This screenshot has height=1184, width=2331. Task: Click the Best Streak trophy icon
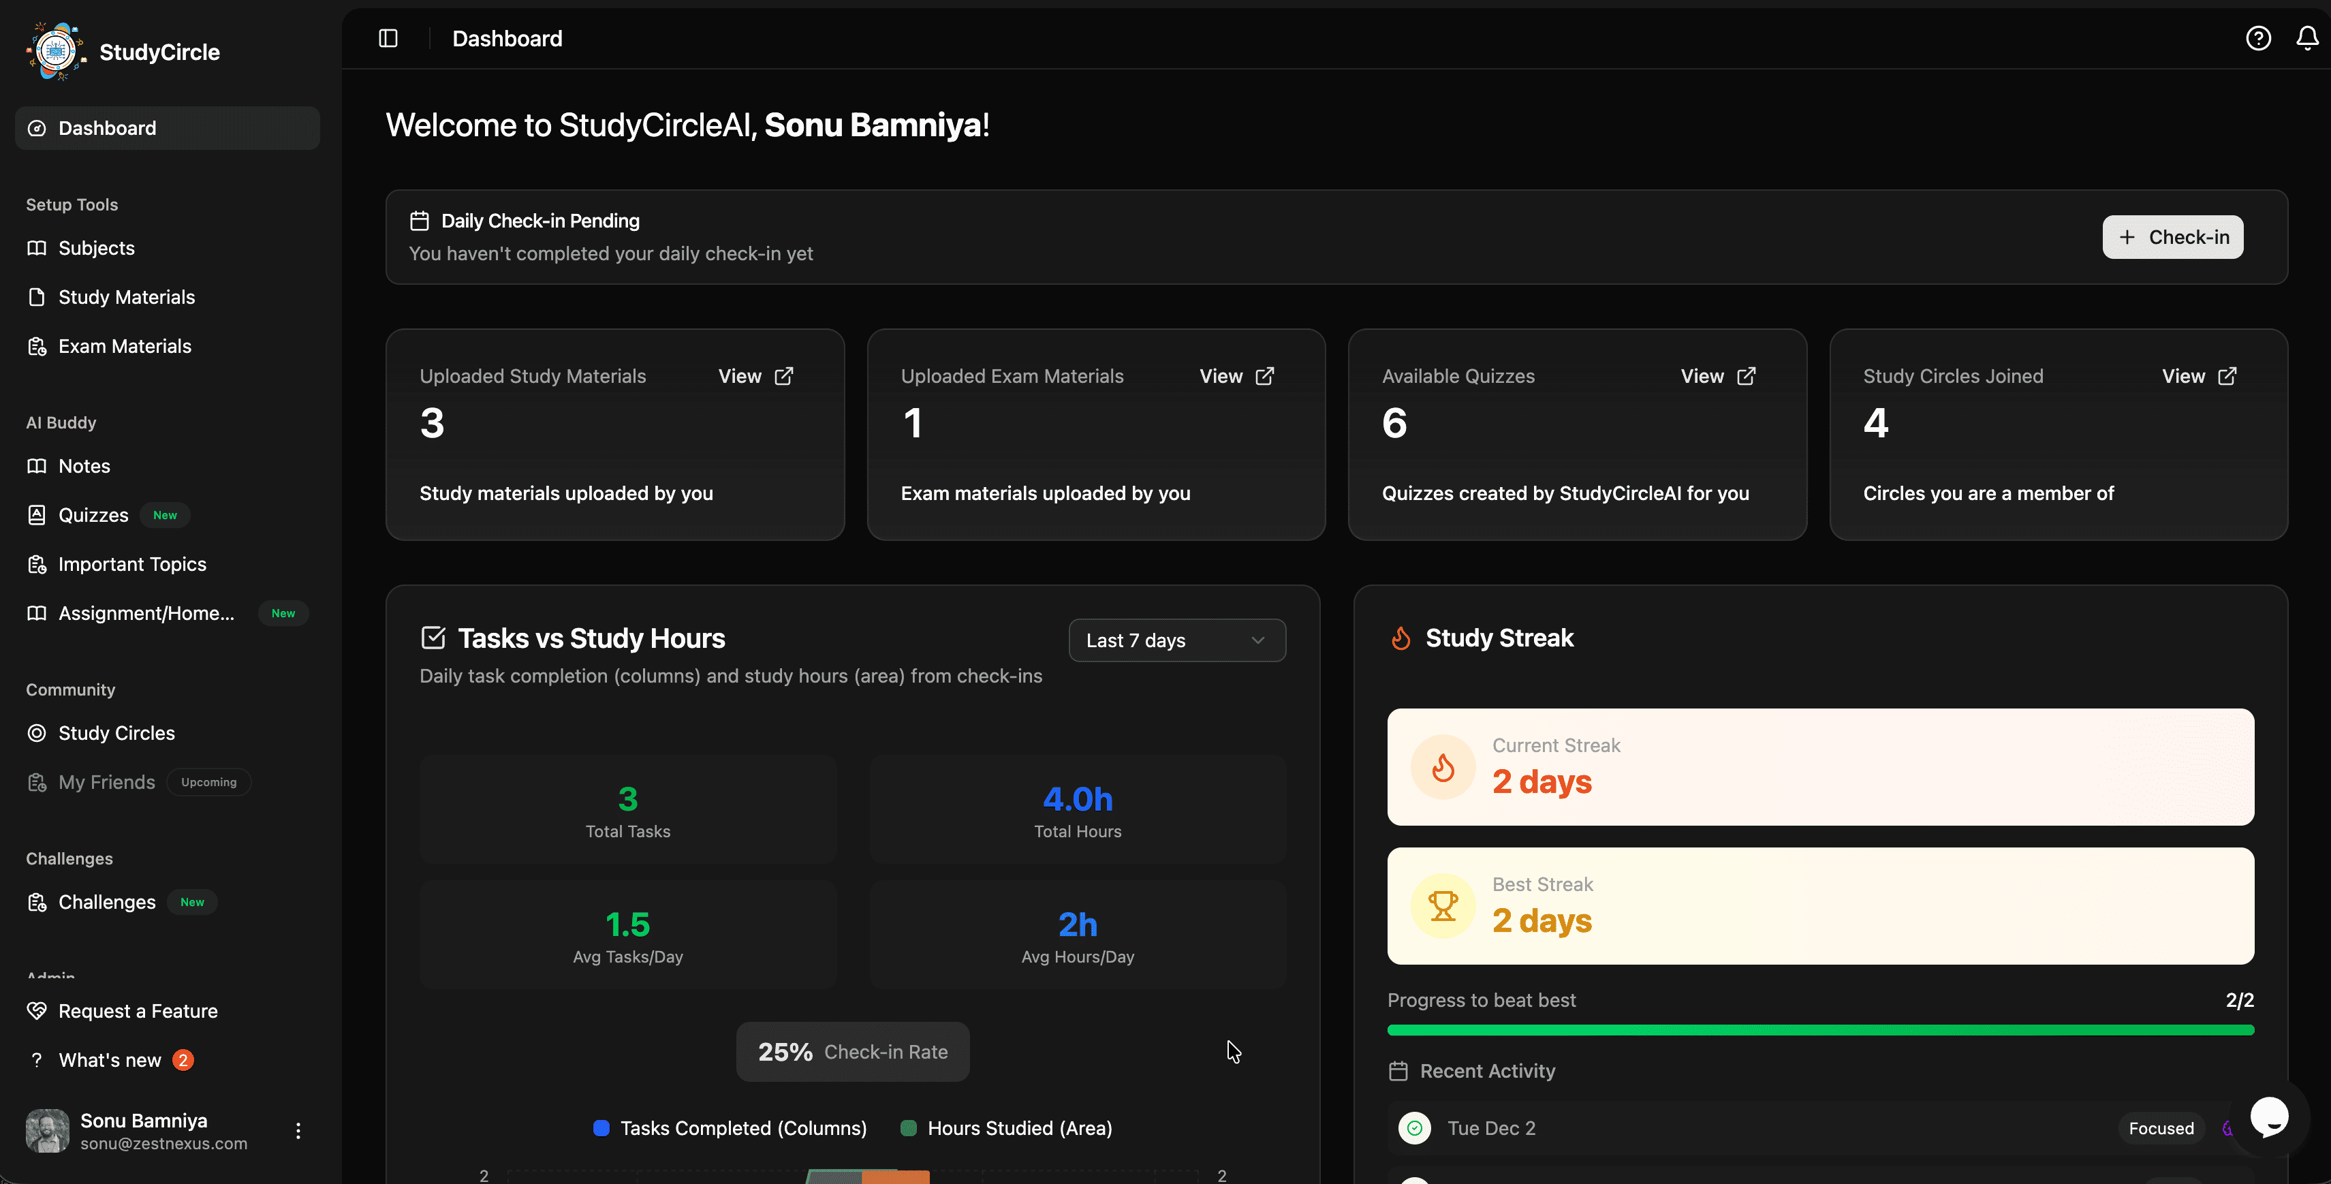[x=1442, y=905]
